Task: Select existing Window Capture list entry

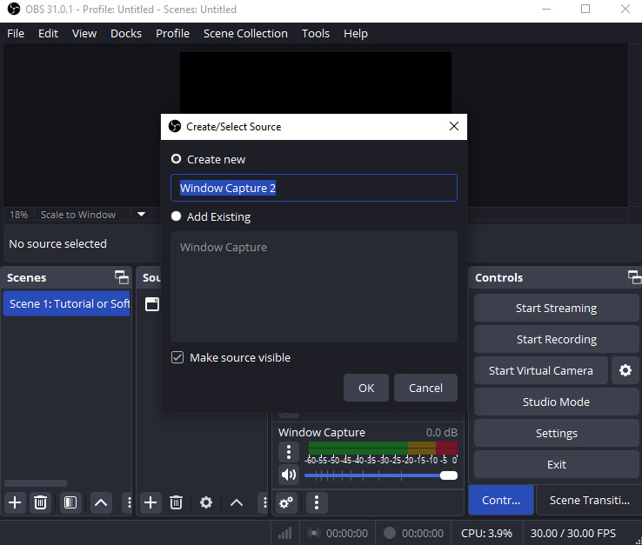Action: pyautogui.click(x=224, y=247)
